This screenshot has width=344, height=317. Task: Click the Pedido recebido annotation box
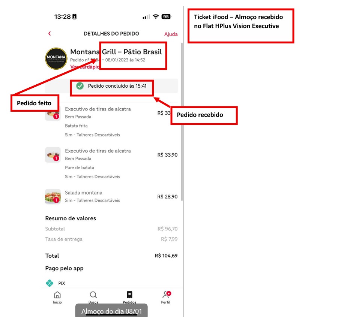(204, 115)
